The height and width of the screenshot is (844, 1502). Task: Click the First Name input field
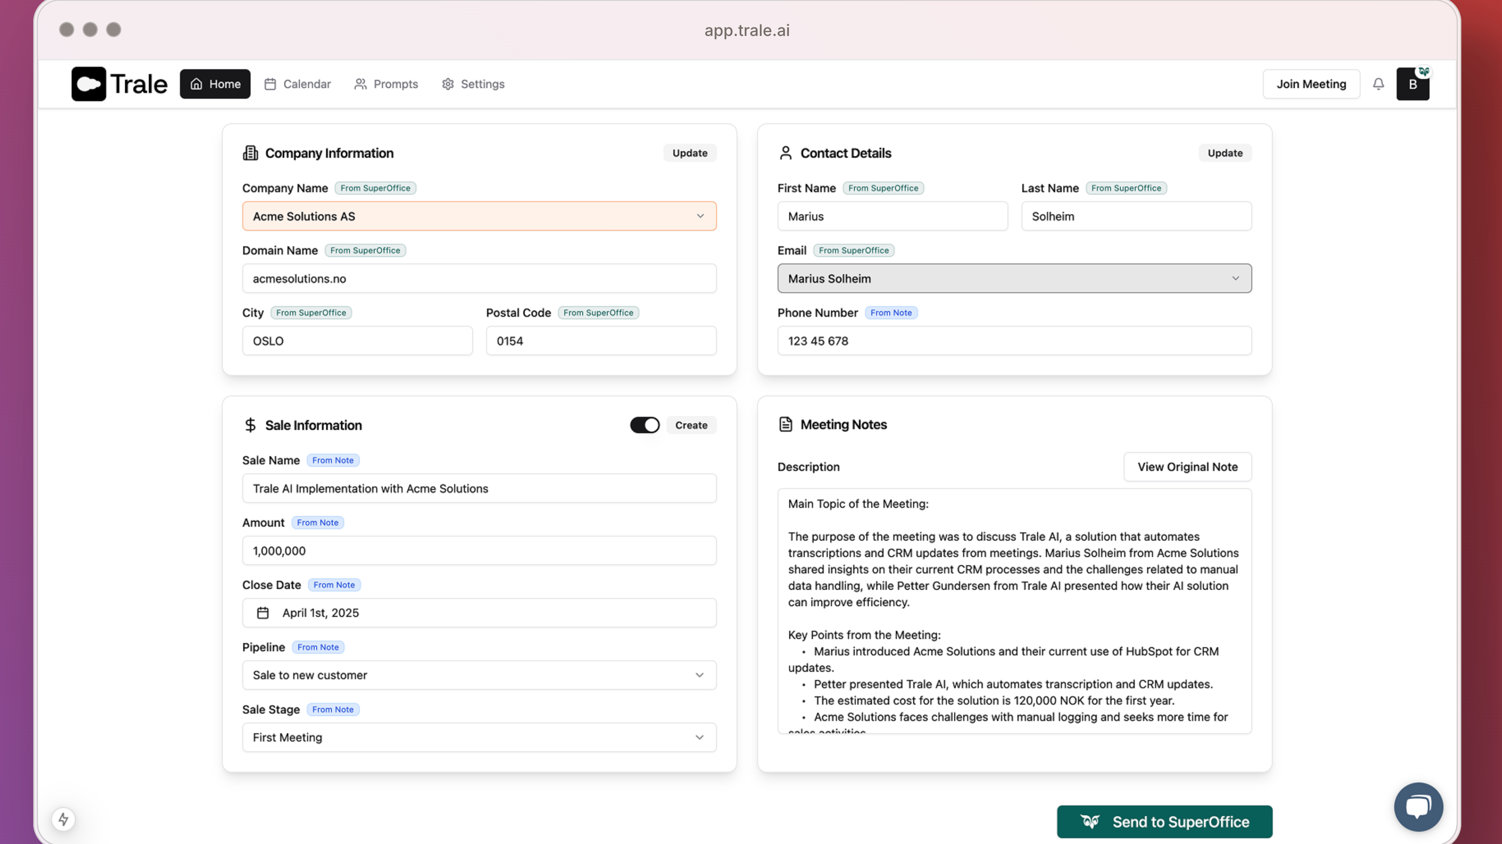pyautogui.click(x=893, y=216)
